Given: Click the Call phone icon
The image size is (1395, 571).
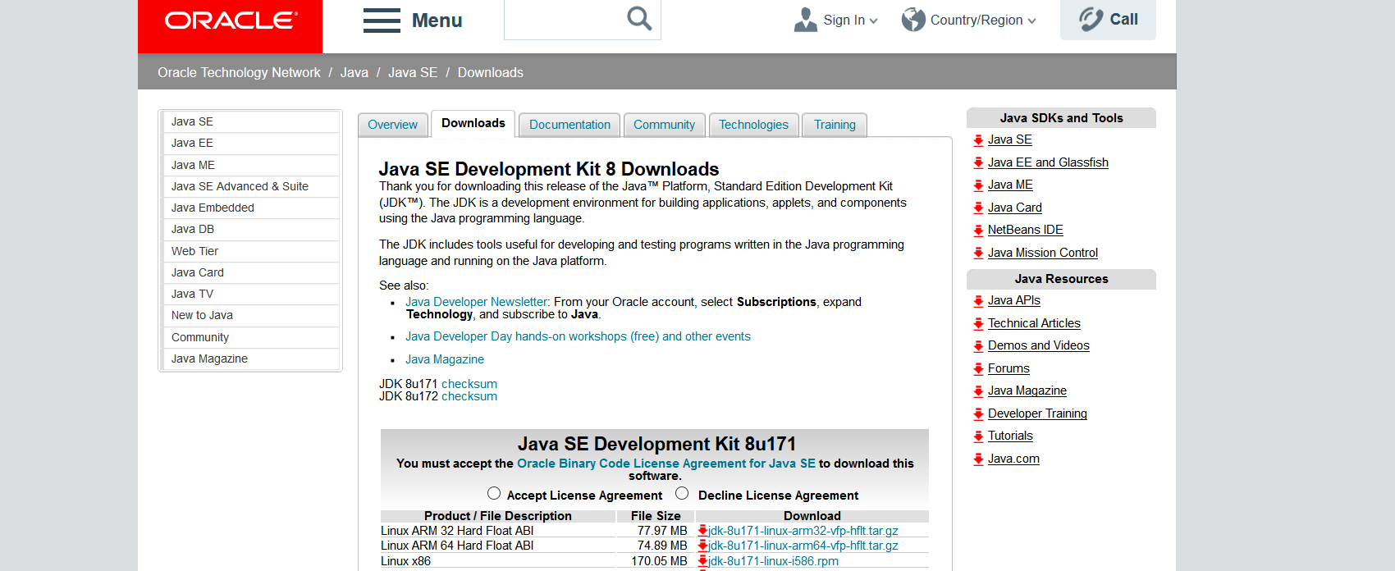Looking at the screenshot, I should click(x=1091, y=19).
